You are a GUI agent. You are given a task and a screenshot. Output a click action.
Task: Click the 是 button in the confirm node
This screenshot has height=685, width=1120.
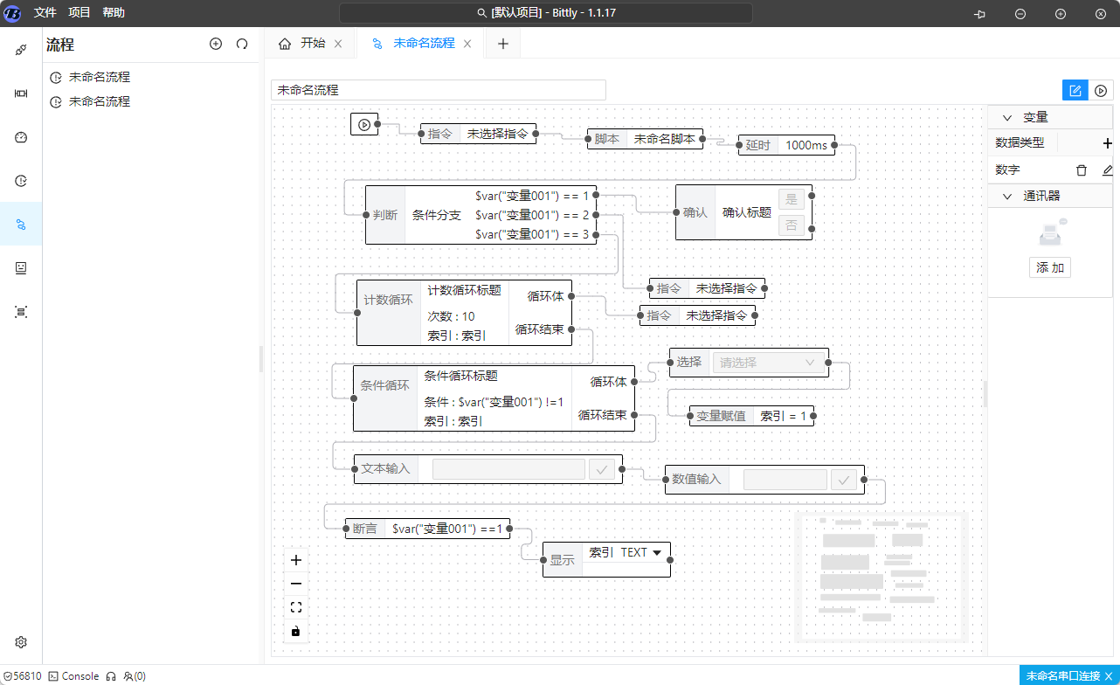pos(791,199)
